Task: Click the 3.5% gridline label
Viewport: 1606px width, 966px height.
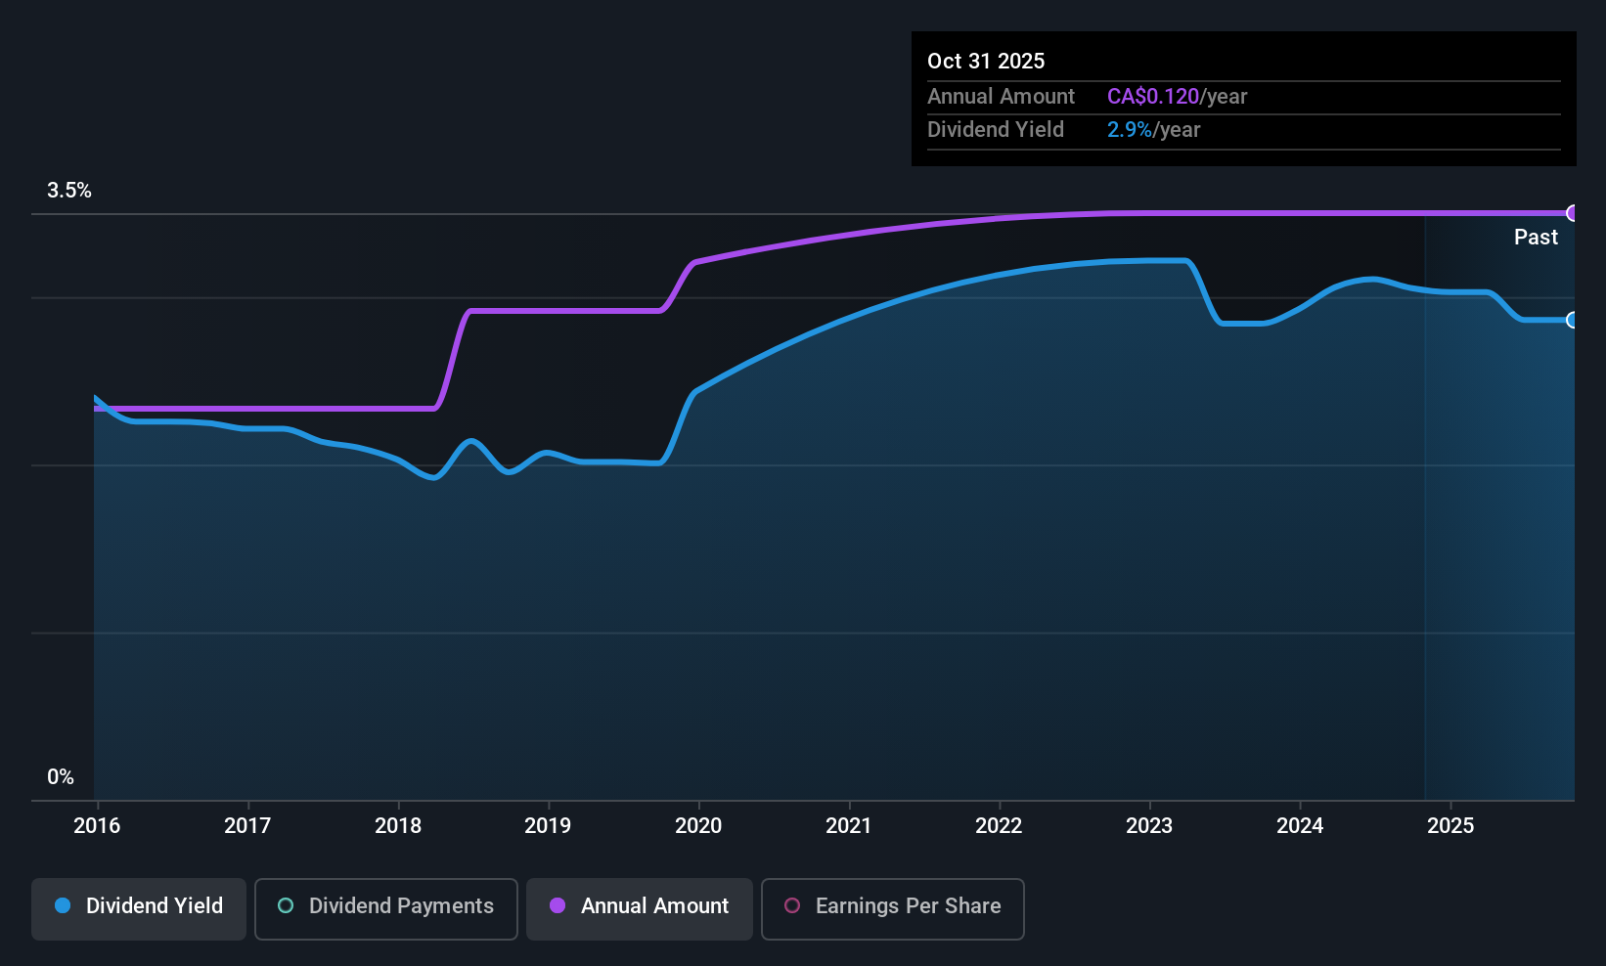Action: click(x=69, y=191)
